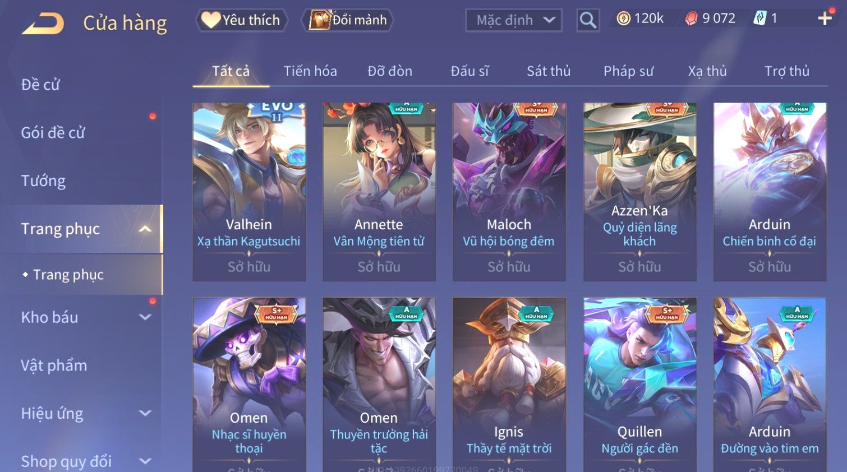Viewport: 847px width, 472px height.
Task: Open Gói đề cử in sidebar
Action: (53, 133)
